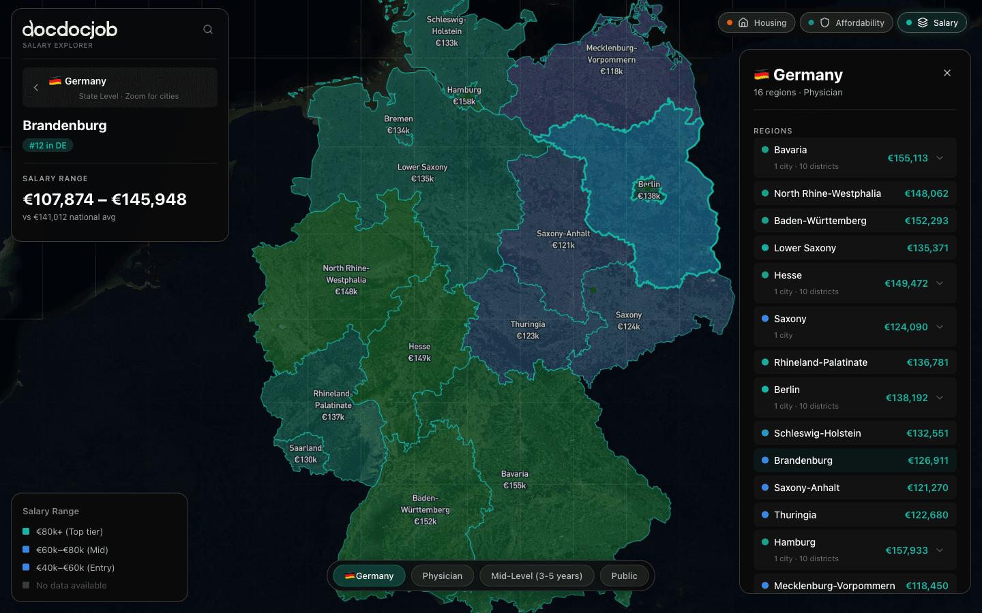This screenshot has height=613, width=982.
Task: Toggle the Housing map layer
Action: 757,22
